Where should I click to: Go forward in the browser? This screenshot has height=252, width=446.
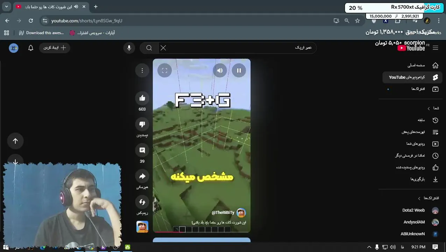(19, 21)
